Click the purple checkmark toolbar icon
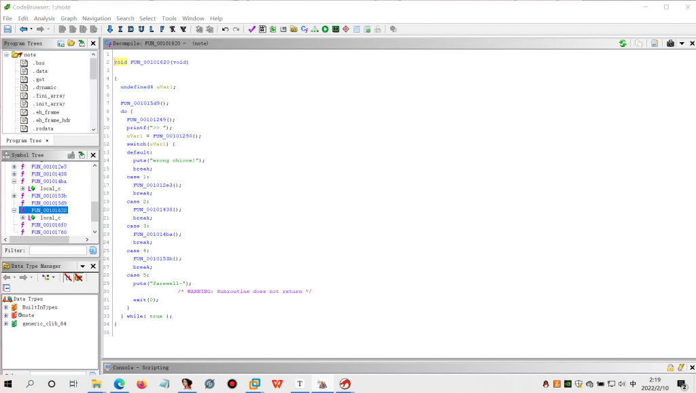The image size is (696, 393). pos(251,29)
